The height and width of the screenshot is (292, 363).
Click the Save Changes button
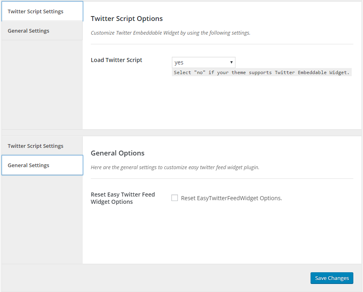pos(332,278)
